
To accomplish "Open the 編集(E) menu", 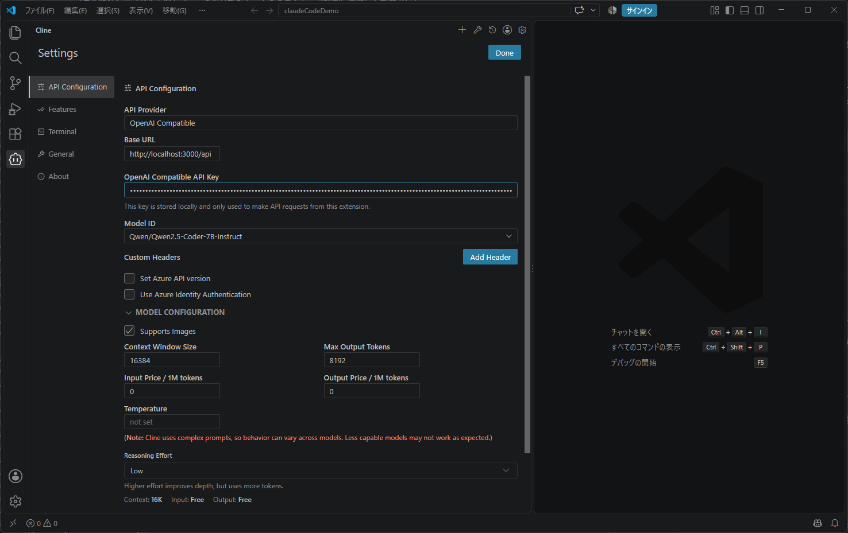I will click(75, 10).
